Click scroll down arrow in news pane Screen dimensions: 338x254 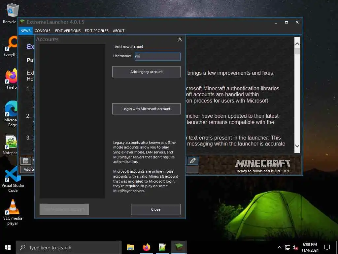(x=297, y=146)
